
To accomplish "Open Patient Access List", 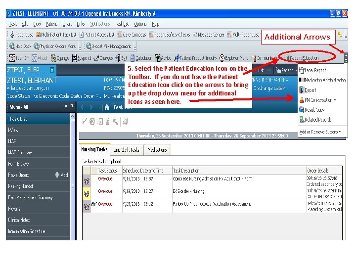I will point(97,35).
